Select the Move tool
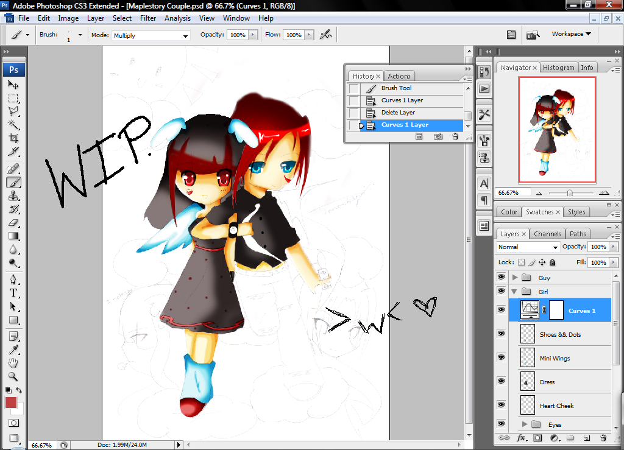 coord(13,85)
